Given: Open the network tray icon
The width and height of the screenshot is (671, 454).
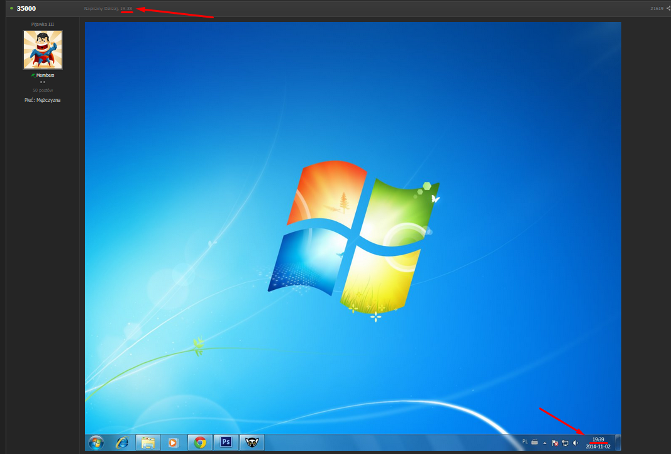Looking at the screenshot, I should point(565,443).
